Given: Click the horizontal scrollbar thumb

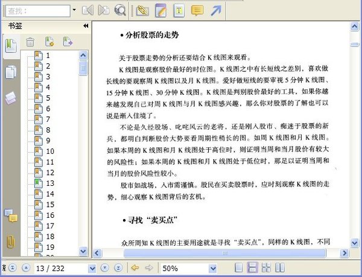Looking at the screenshot, I should click(224, 253).
